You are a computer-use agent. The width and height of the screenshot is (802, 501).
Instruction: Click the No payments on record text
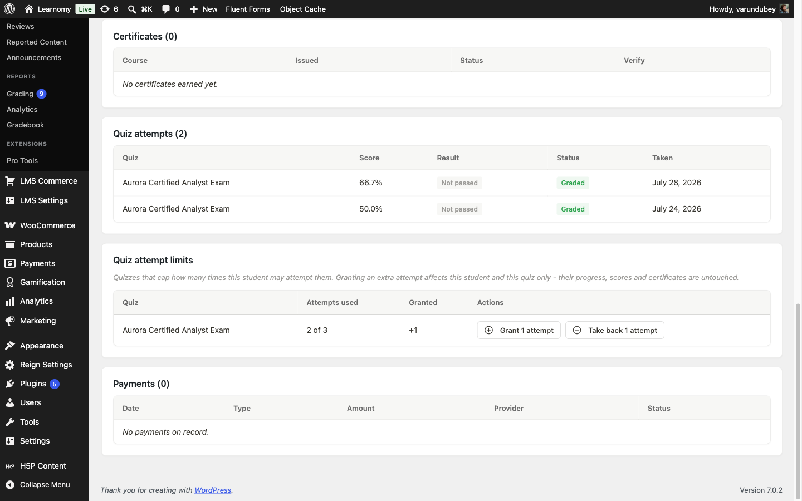tap(165, 432)
